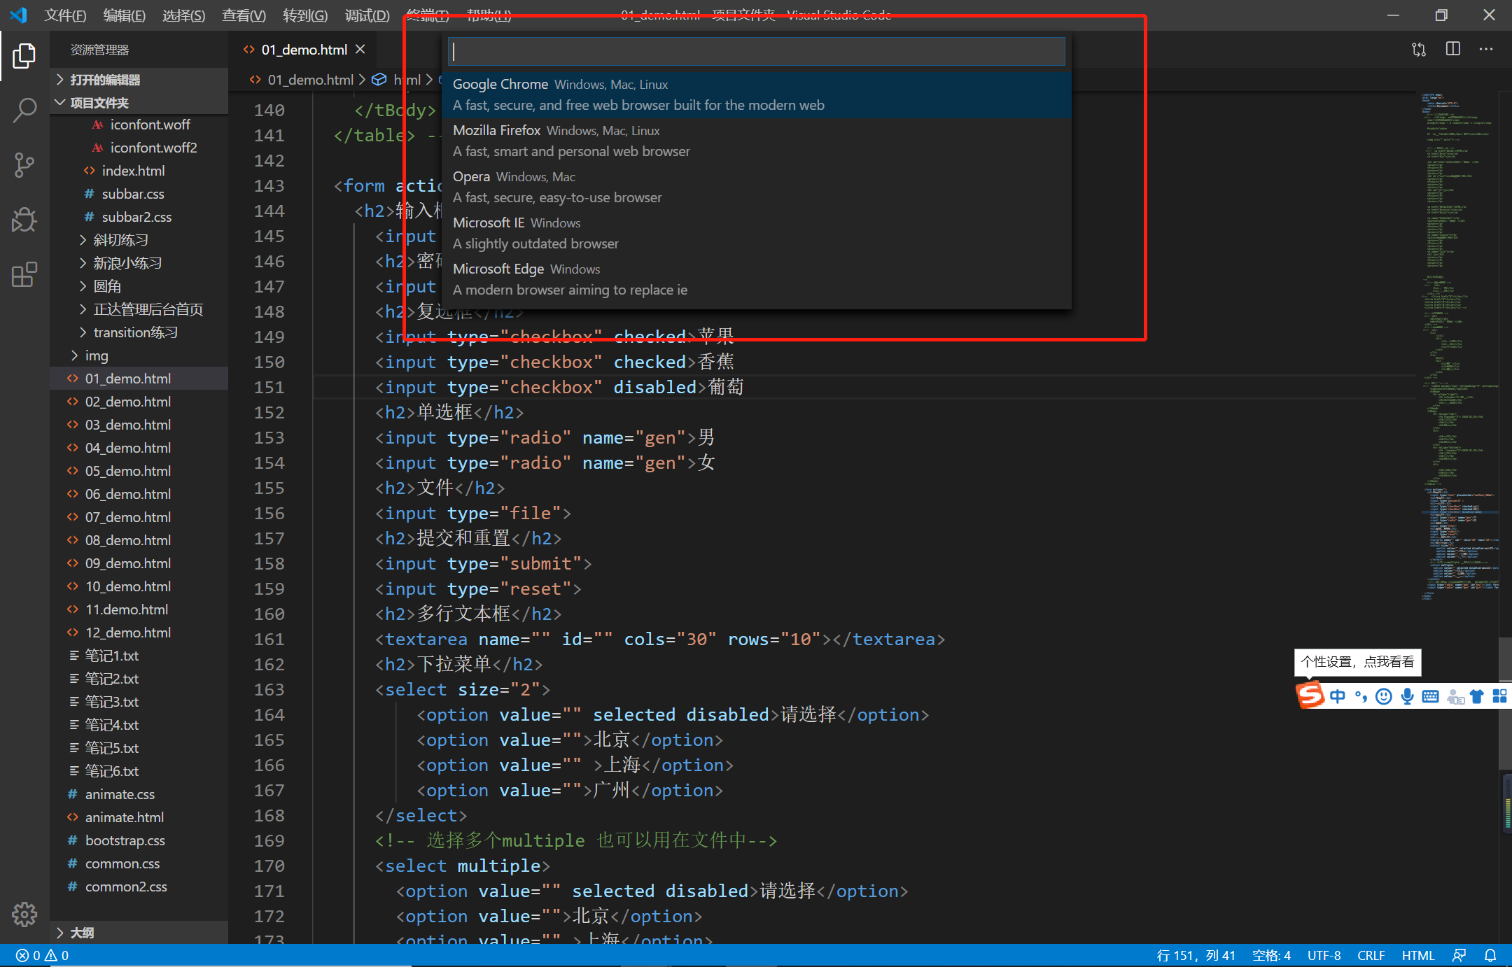Image resolution: width=1512 pixels, height=967 pixels.
Task: Open the Explorer view in activity bar
Action: pyautogui.click(x=24, y=56)
